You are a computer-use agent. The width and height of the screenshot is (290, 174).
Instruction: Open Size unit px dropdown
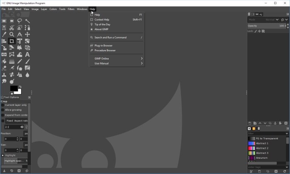(26, 145)
